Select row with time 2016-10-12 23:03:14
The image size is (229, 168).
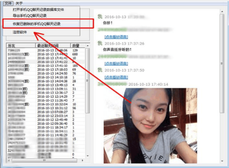45,116
